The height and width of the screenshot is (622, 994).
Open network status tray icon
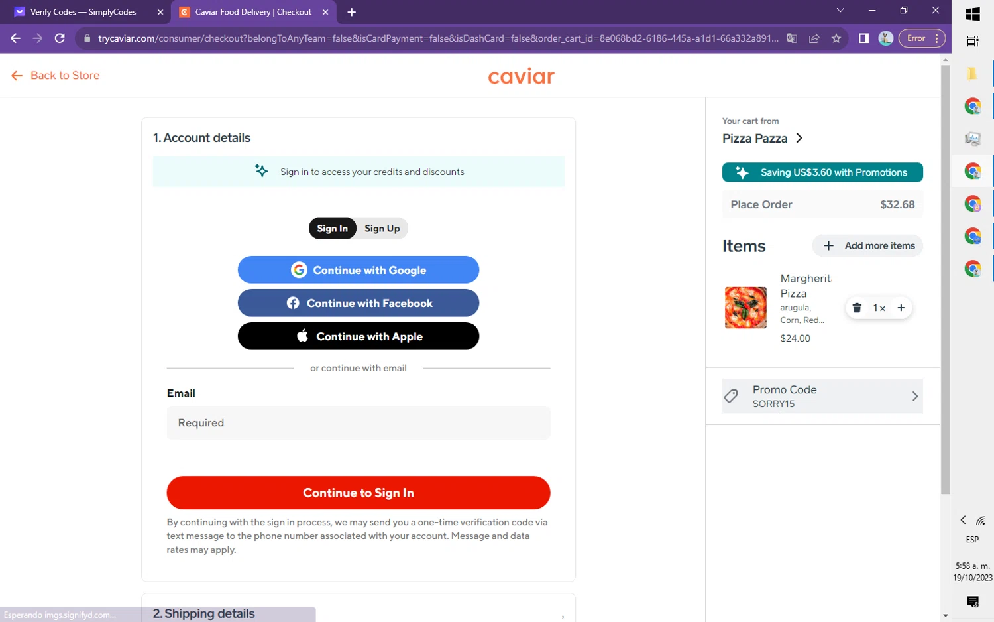(981, 520)
